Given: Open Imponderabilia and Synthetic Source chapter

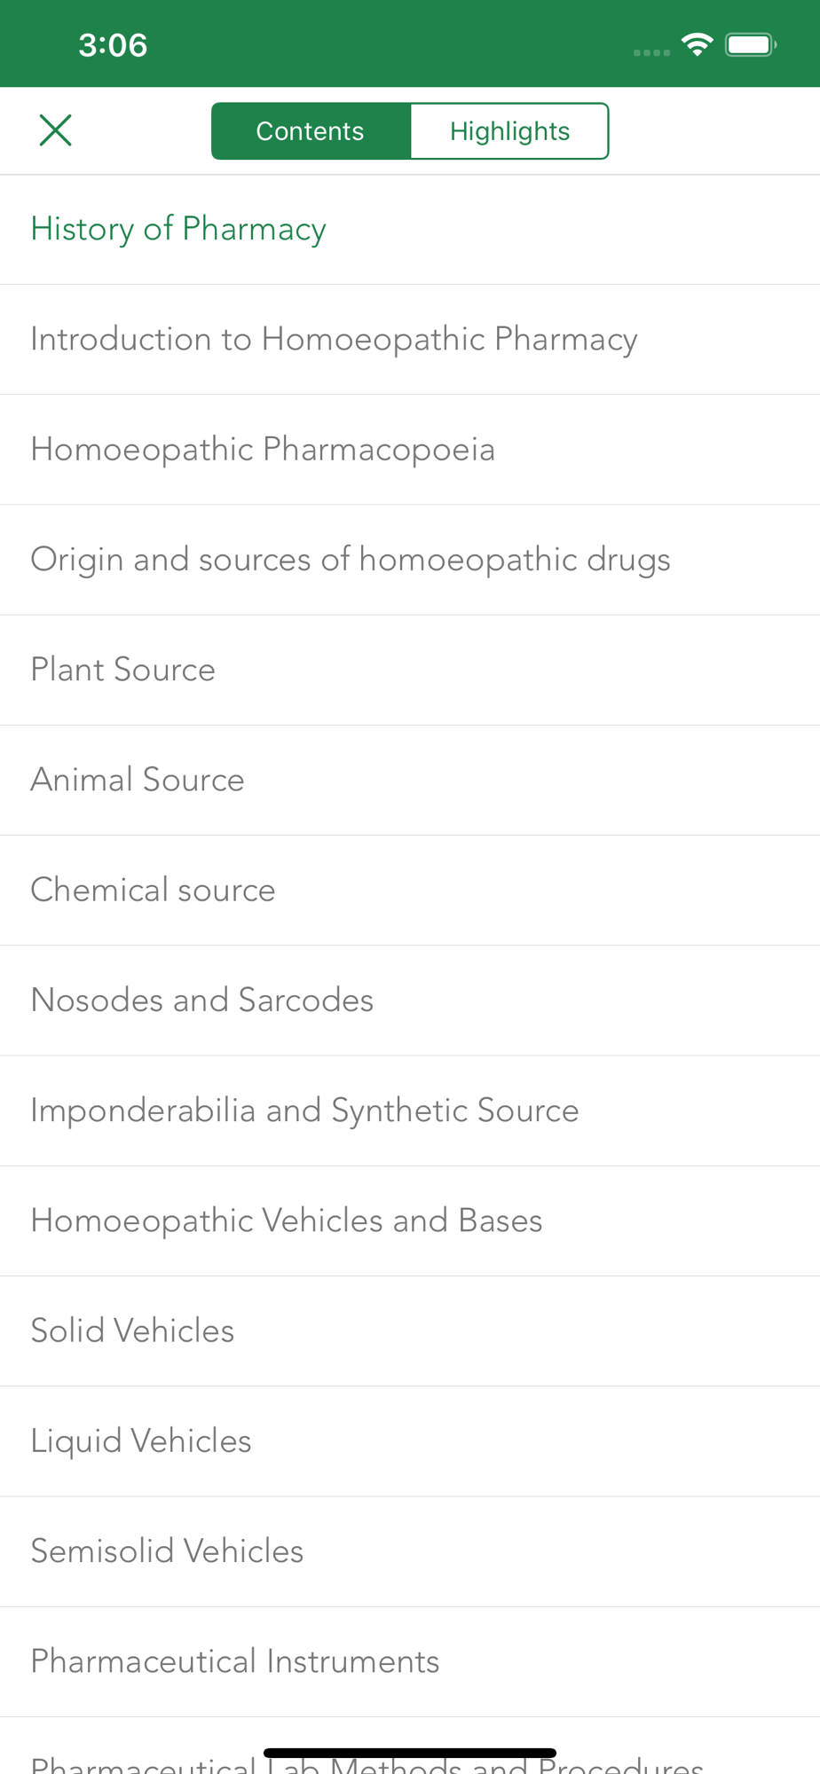Looking at the screenshot, I should (x=304, y=1111).
